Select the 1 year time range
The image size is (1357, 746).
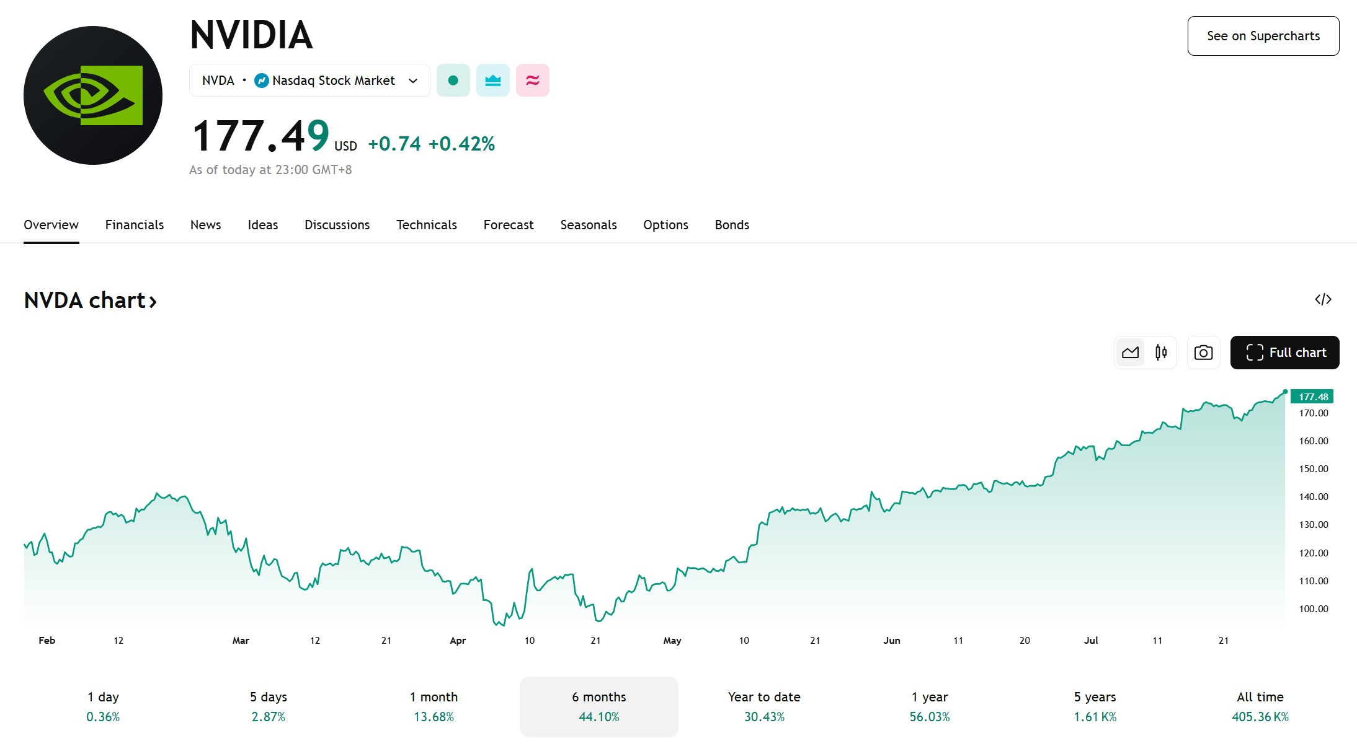pyautogui.click(x=930, y=706)
